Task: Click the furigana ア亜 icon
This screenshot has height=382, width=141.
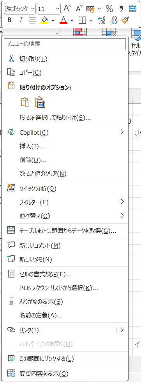Action: tap(11, 301)
